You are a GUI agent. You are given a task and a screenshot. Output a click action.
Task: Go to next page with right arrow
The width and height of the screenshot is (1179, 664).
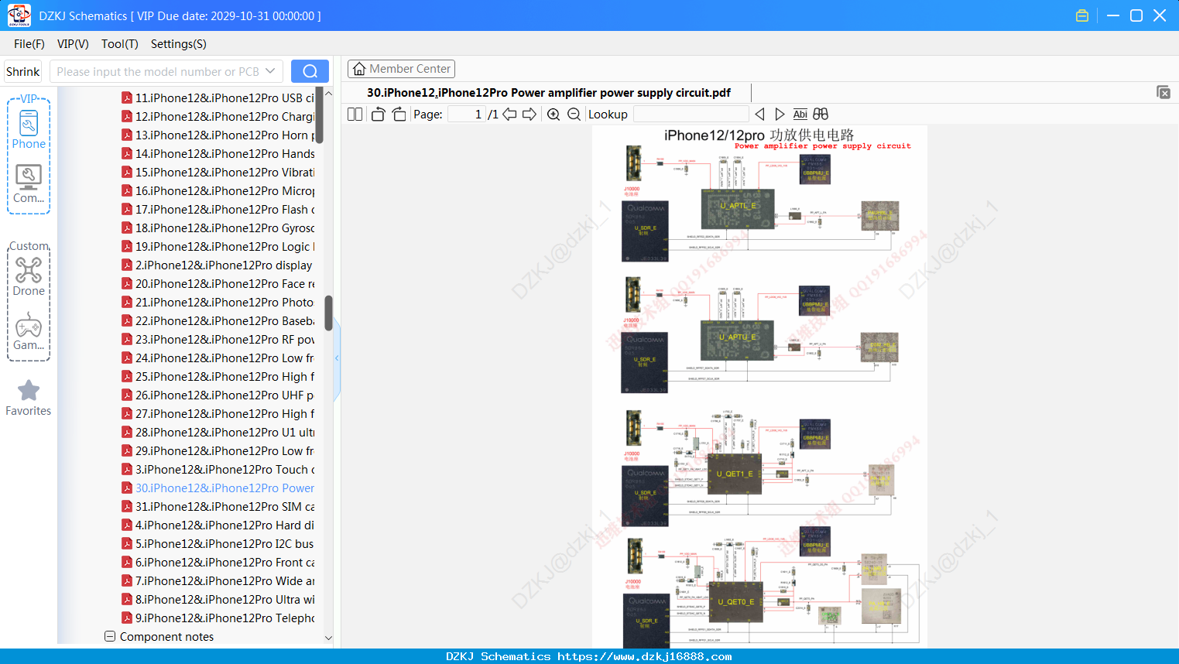coord(530,115)
